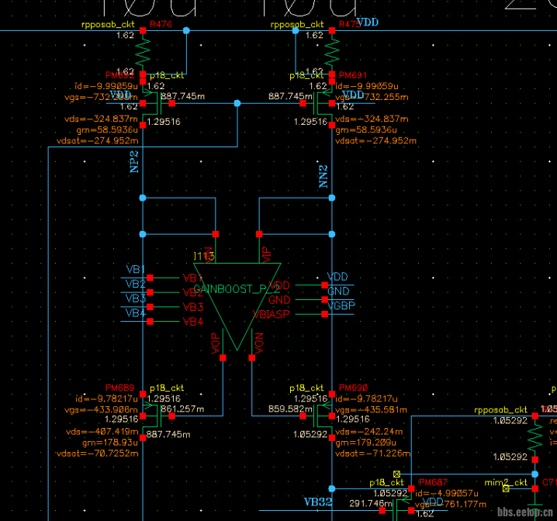
Task: Click the VB32 net label
Action: tap(318, 502)
